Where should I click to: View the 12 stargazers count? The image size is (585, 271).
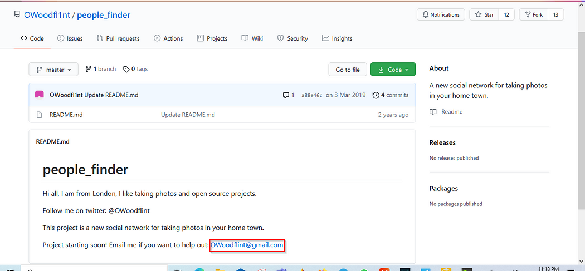(x=506, y=14)
